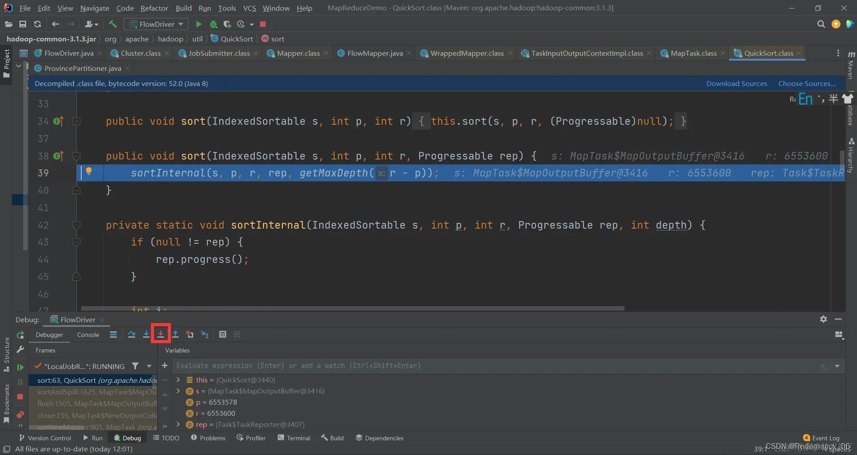Show the execution point
The height and width of the screenshot is (455, 857).
pyautogui.click(x=113, y=335)
